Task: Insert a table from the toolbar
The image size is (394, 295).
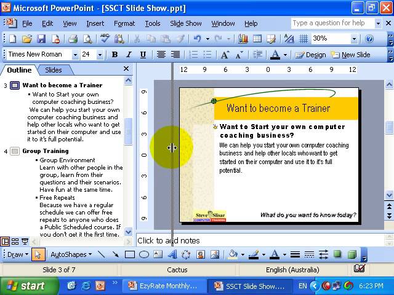Action: tap(257, 39)
